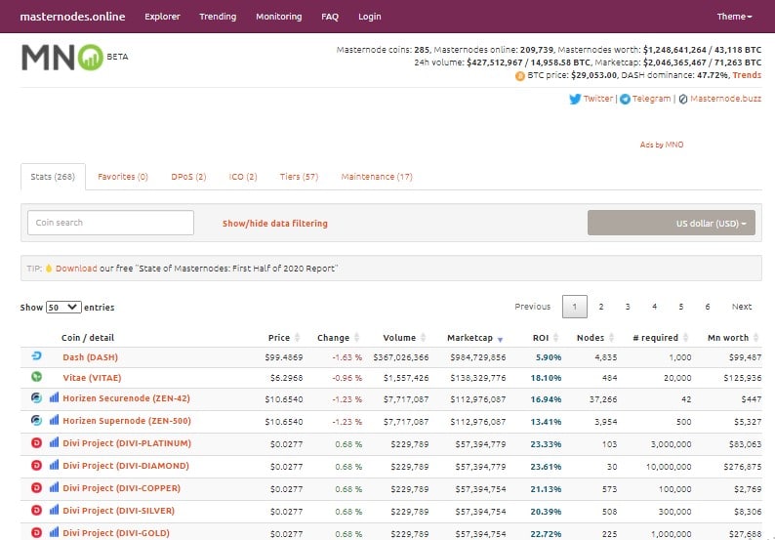
Task: Expand Show/hide data filtering
Action: coord(275,224)
